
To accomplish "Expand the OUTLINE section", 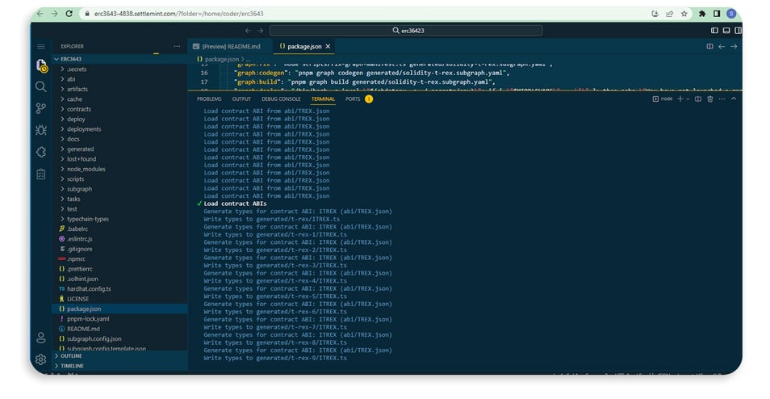I will (x=119, y=355).
